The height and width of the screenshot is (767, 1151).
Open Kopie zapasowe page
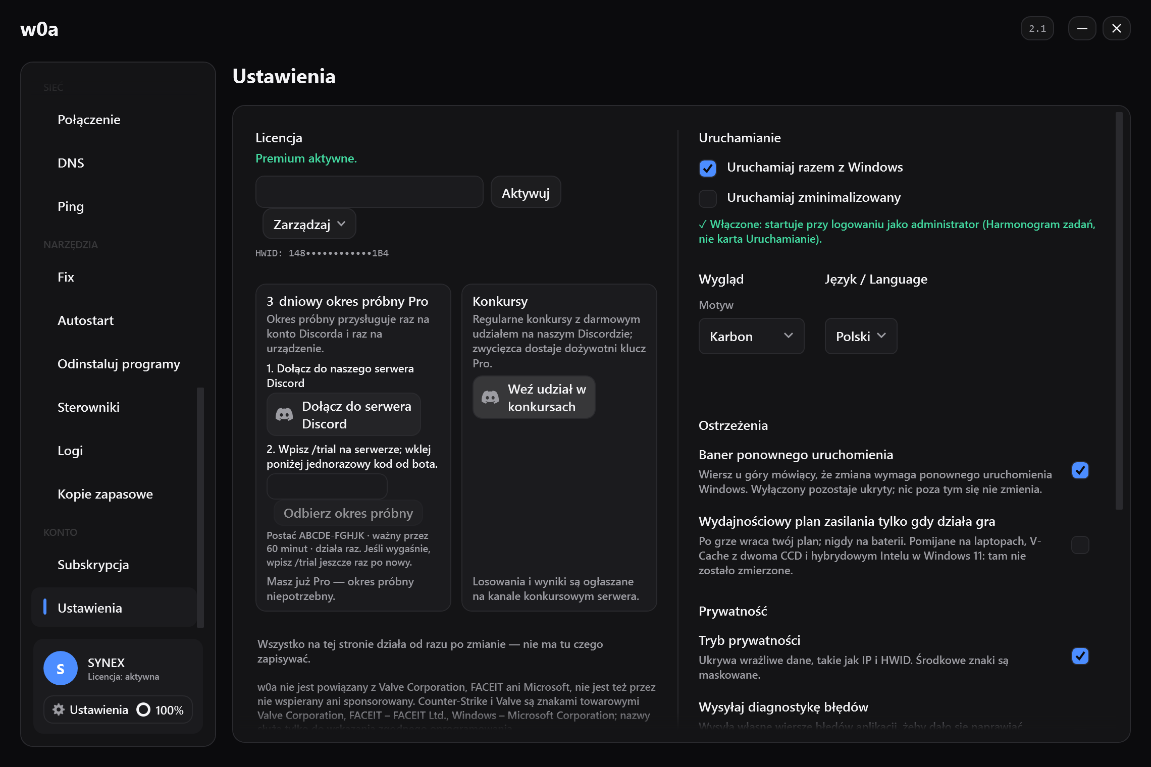pos(114,494)
